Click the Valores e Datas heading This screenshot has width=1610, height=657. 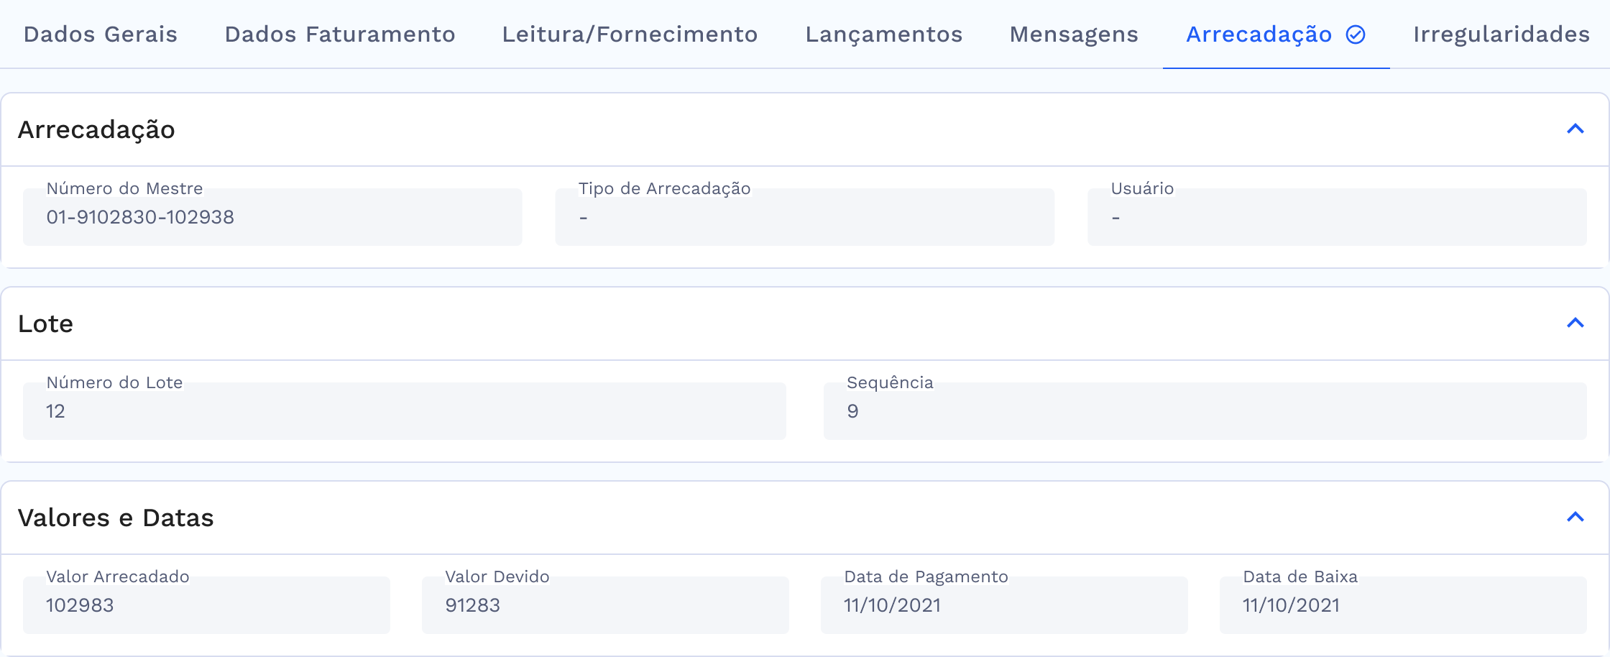tap(116, 518)
